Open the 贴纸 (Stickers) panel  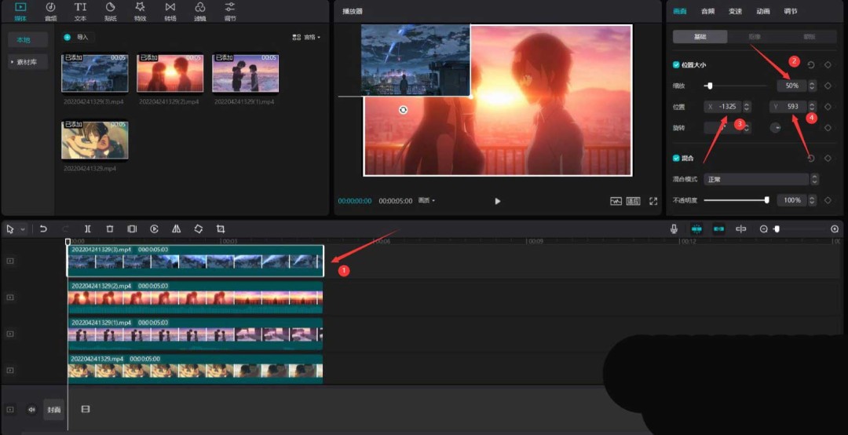click(x=110, y=10)
